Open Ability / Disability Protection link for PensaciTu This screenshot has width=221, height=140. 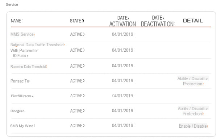pos(193,81)
